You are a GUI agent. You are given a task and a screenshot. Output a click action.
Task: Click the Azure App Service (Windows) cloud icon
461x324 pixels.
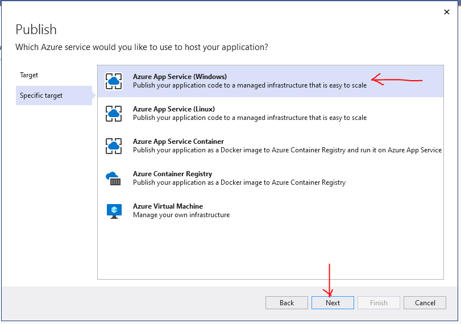coord(114,81)
